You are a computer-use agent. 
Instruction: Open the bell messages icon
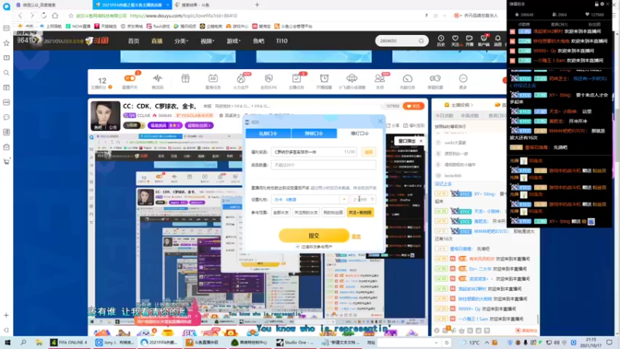[498, 38]
